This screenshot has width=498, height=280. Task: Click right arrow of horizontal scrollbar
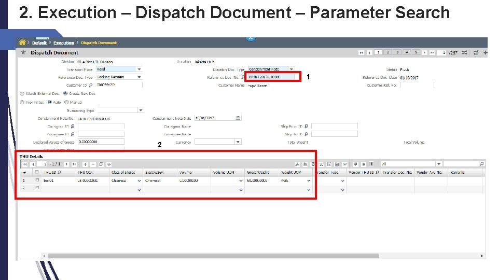pos(481,256)
